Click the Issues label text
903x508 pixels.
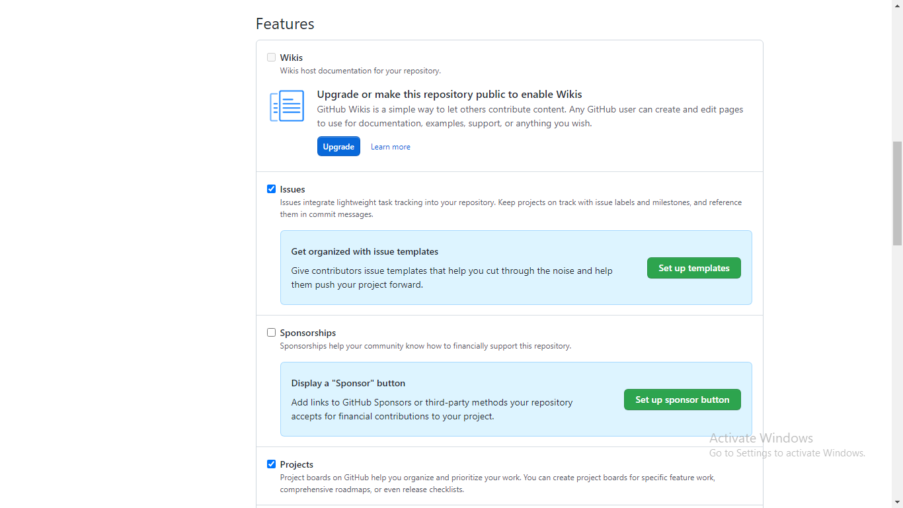click(x=292, y=189)
